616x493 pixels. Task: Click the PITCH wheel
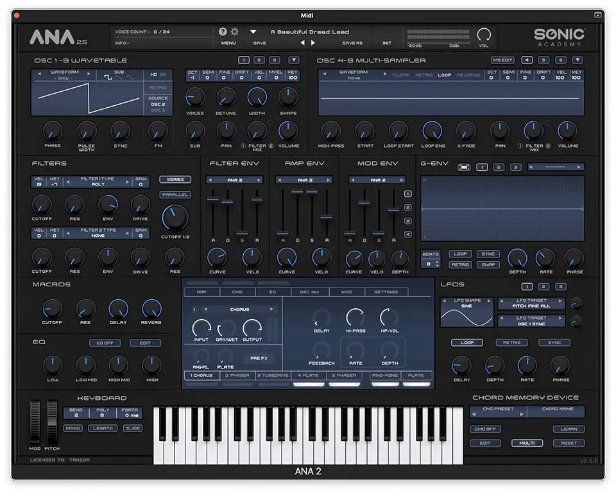[52, 422]
